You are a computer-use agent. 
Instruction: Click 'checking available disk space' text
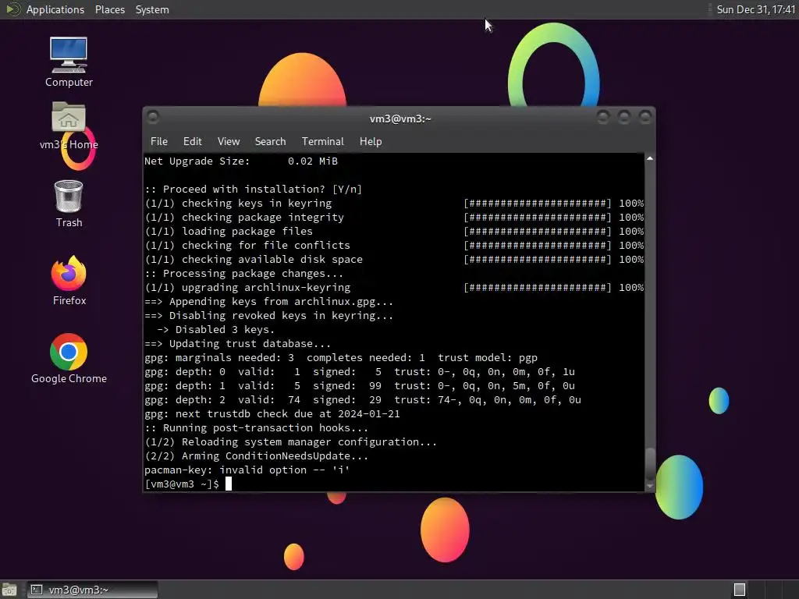click(x=272, y=259)
